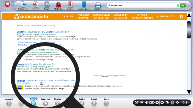Open the Oranges Internet informationvine.com result
Viewport: 193px width, 108px height.
pos(45,50)
